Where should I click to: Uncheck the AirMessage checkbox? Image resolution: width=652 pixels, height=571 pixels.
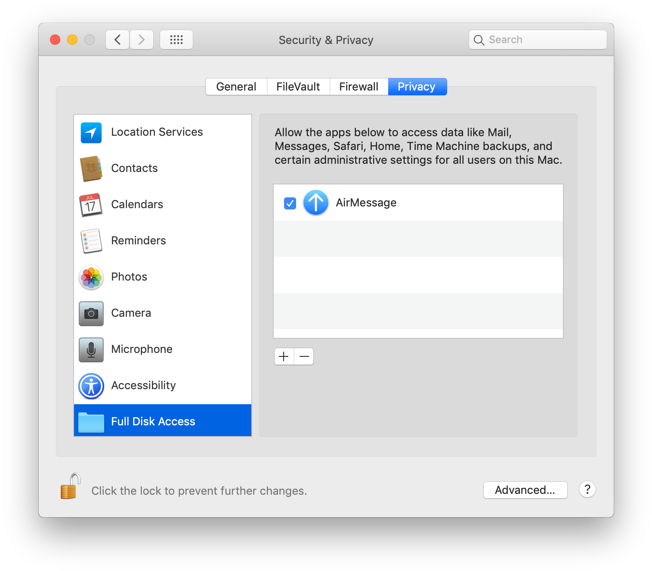[x=290, y=203]
